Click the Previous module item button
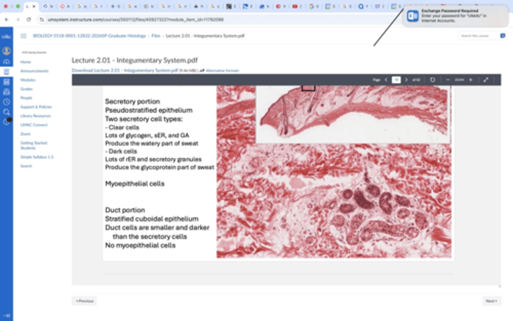The height and width of the screenshot is (321, 513). coord(84,301)
